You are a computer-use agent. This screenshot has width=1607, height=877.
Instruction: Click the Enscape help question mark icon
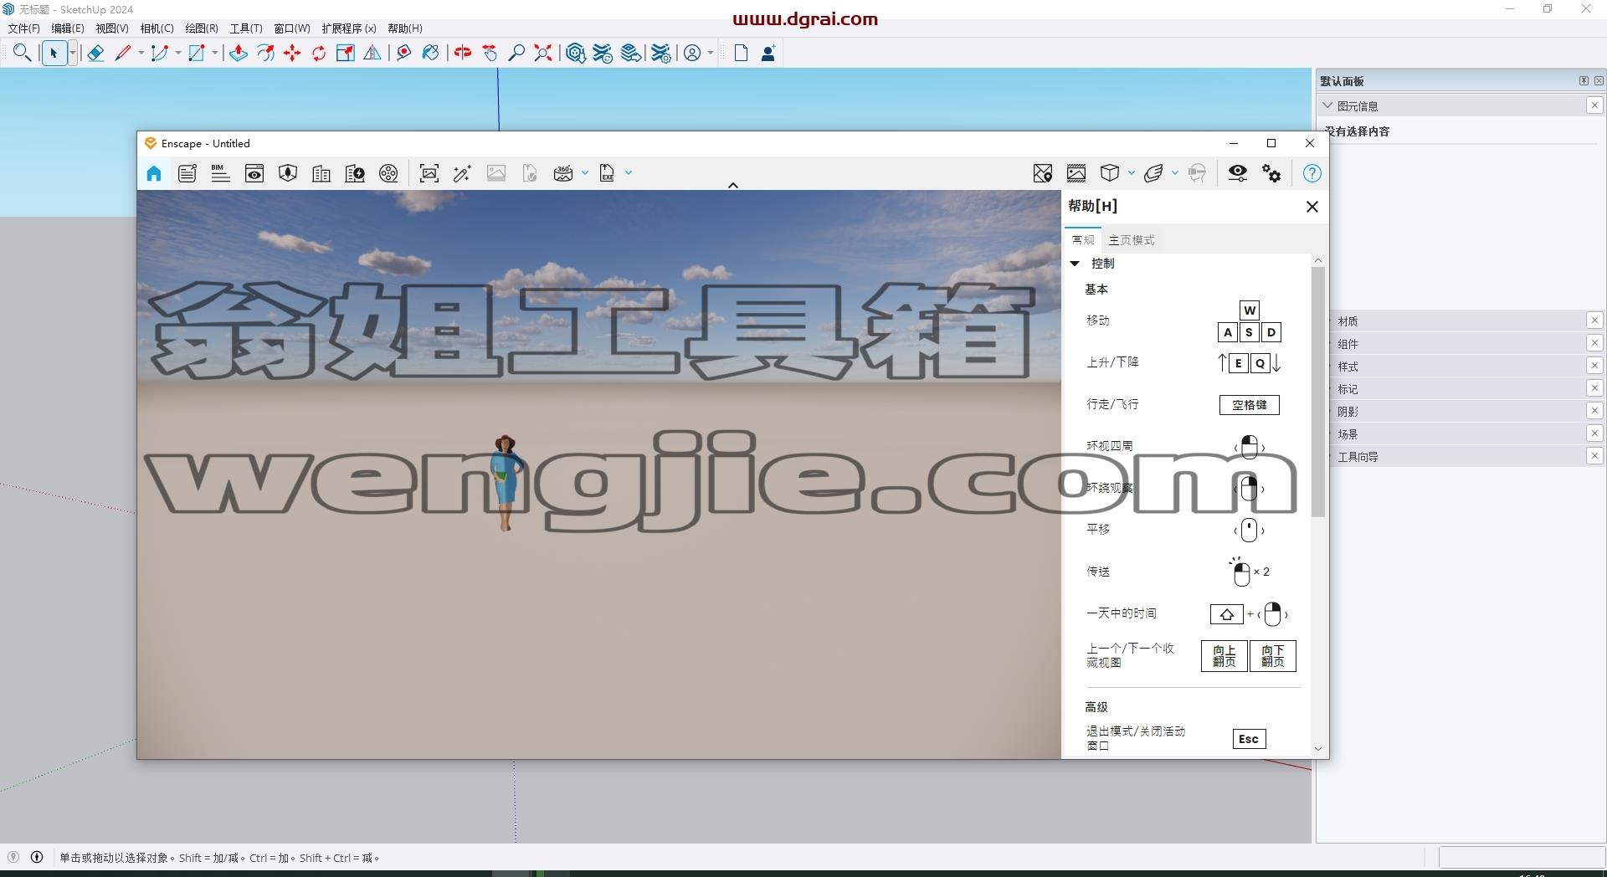coord(1312,173)
